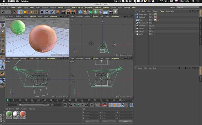Click the Wi-Fi icon in menu bar
This screenshot has width=202, height=125.
click(x=161, y=1)
